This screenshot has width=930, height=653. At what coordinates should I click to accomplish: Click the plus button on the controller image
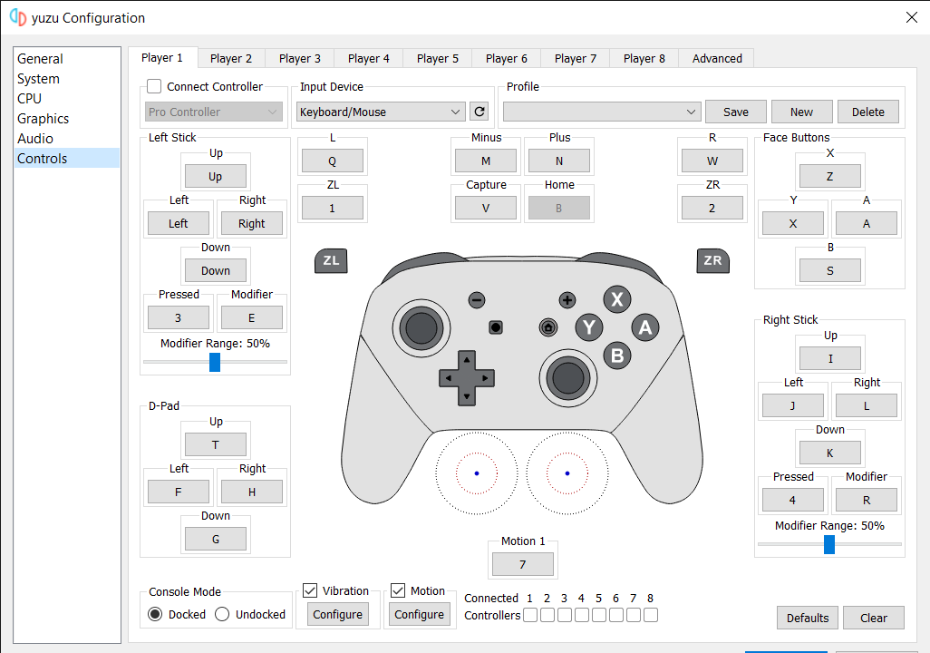(567, 300)
